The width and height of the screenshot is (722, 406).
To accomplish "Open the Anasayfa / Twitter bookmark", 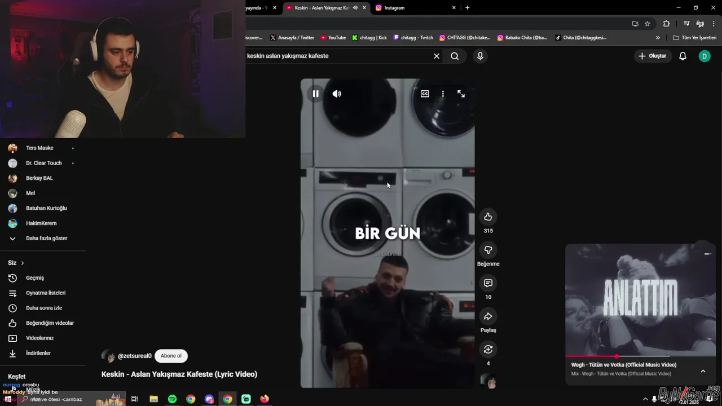I will click(292, 38).
